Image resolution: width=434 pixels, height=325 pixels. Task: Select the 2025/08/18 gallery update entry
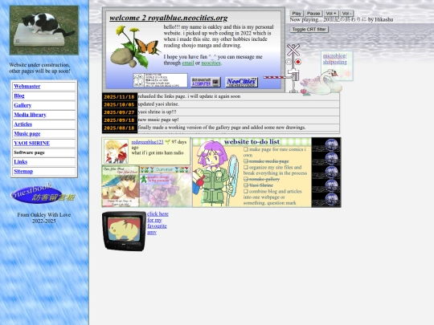pos(220,128)
